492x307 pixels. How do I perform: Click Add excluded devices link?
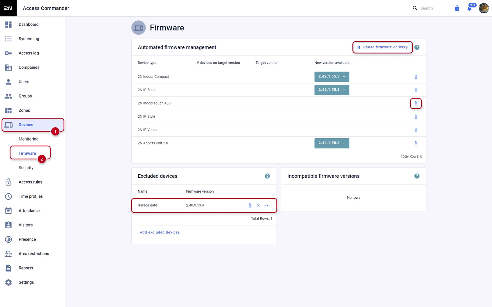(x=160, y=232)
